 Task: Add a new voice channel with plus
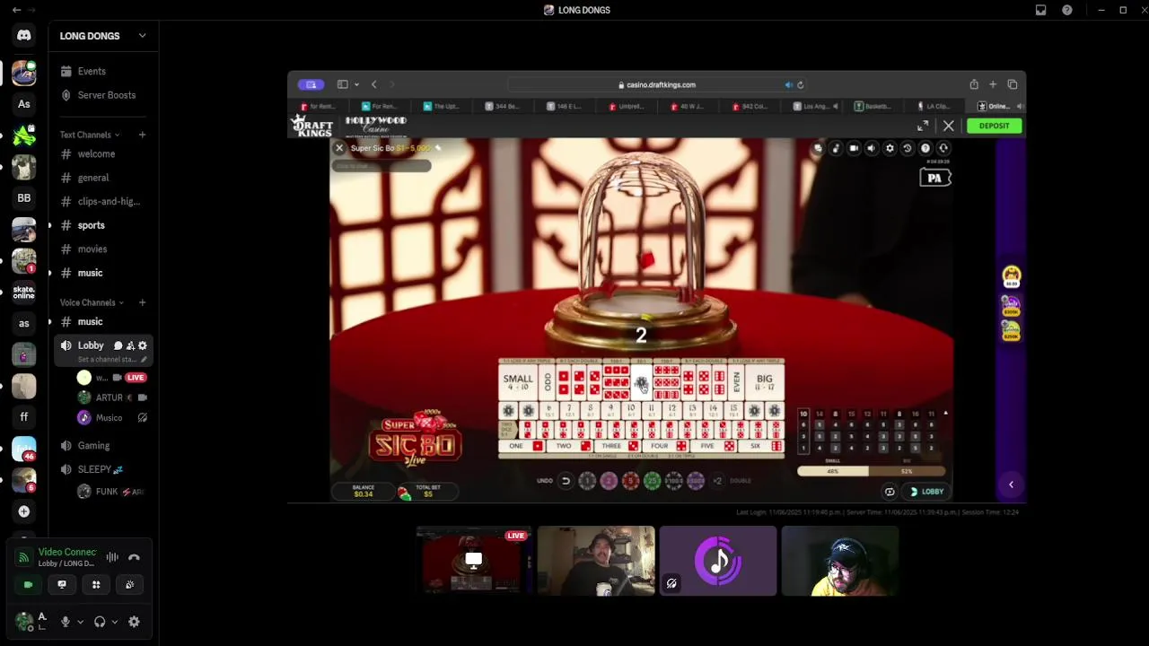point(142,302)
